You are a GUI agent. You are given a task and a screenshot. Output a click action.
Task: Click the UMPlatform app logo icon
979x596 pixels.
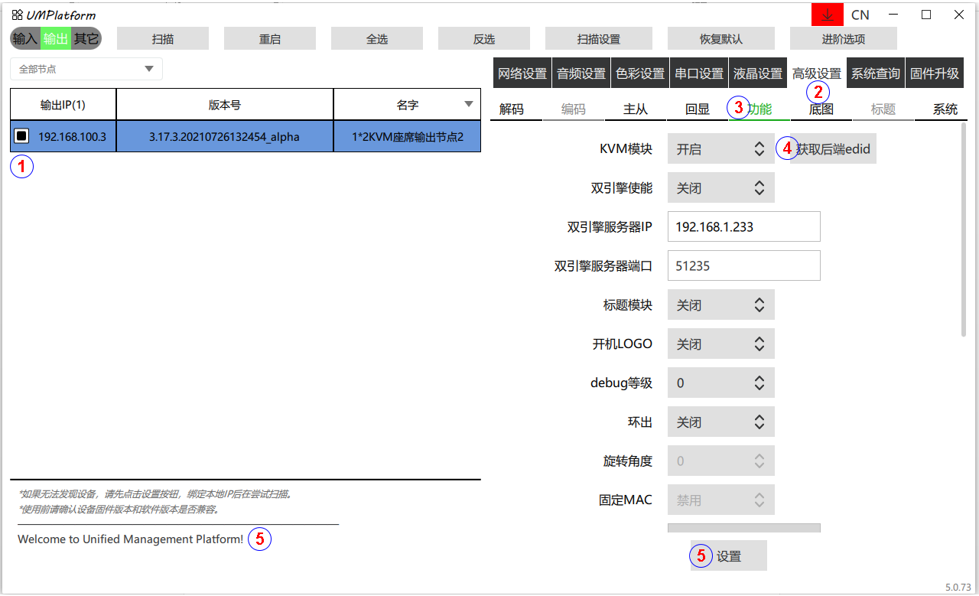(x=17, y=15)
